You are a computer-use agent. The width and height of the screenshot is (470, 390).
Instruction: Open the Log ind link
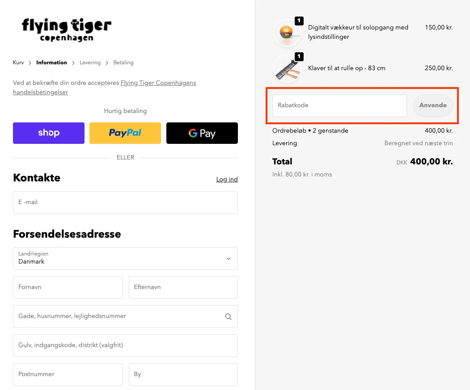tap(227, 179)
